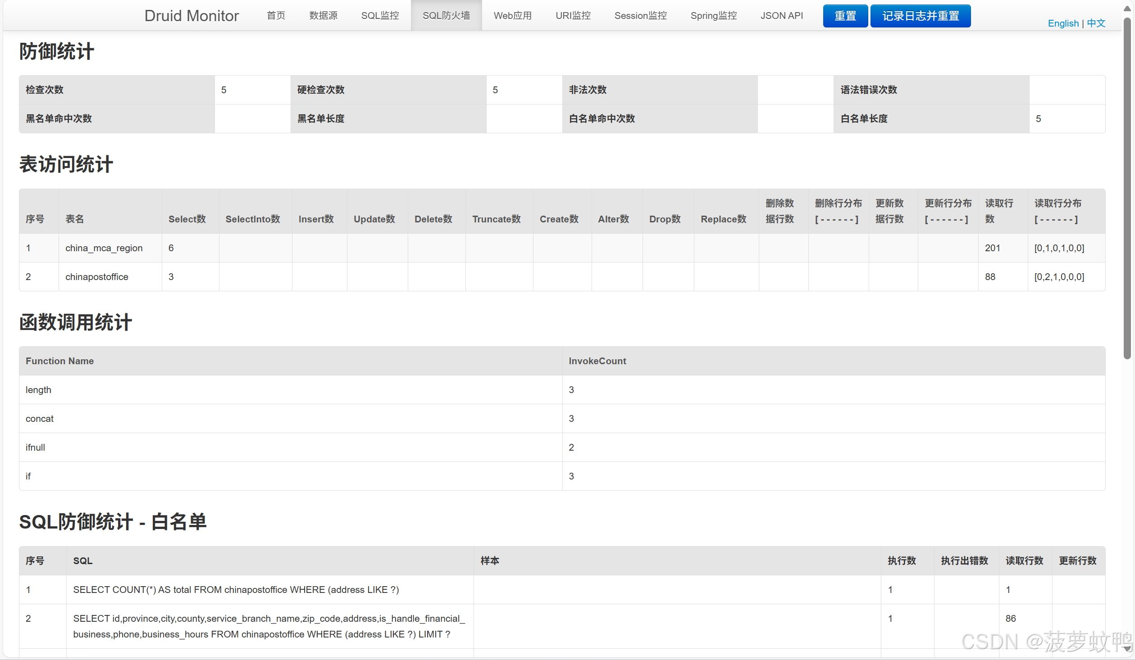Click the Druid Monitor brand title
Viewport: 1135px width, 660px height.
click(x=191, y=16)
